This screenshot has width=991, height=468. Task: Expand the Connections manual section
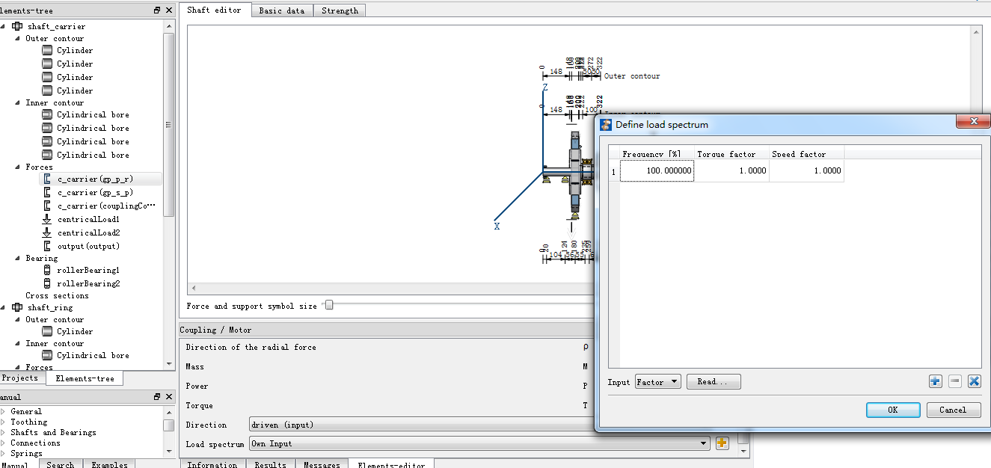point(3,443)
